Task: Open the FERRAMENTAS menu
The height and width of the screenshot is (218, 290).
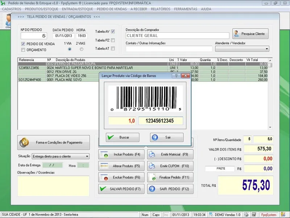Action: (x=186, y=9)
